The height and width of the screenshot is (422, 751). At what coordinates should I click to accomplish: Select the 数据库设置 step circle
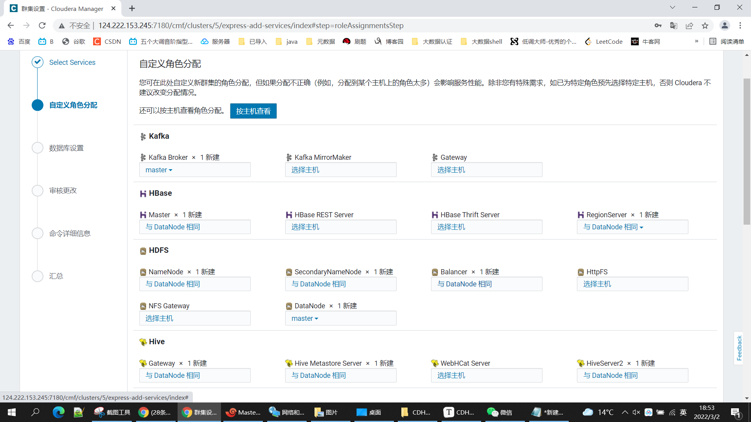point(38,148)
